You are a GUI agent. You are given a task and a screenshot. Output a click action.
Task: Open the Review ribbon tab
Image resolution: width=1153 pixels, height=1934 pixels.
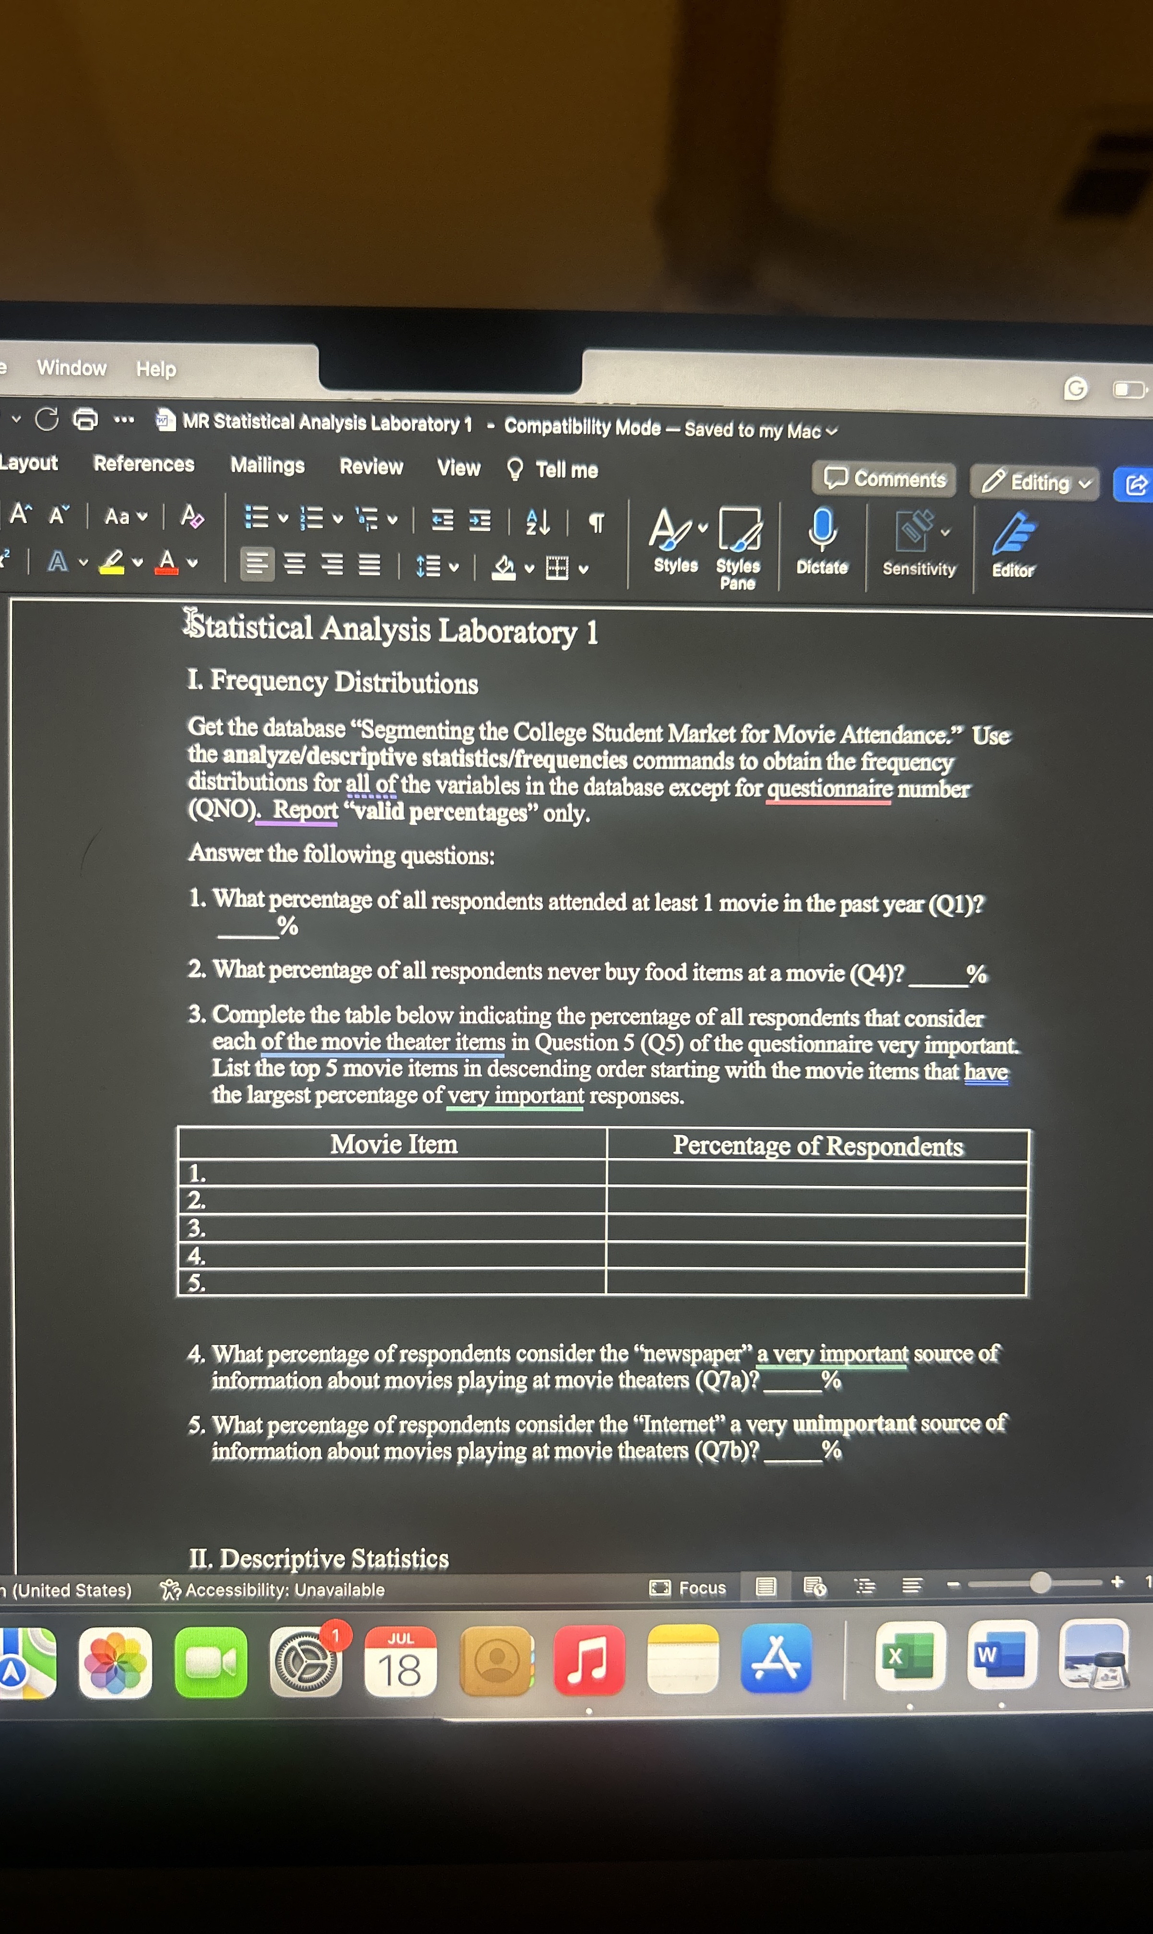371,468
